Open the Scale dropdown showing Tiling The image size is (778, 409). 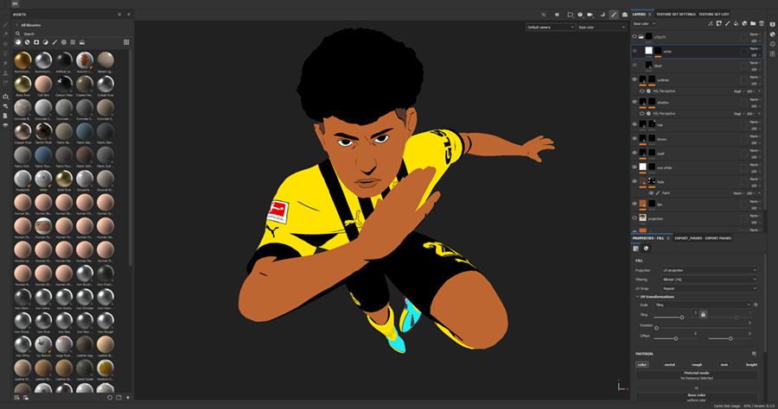pyautogui.click(x=703, y=305)
